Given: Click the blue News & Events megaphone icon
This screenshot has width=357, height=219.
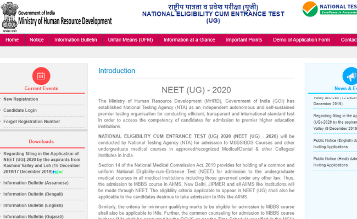Looking at the screenshot, I should click(x=349, y=76).
